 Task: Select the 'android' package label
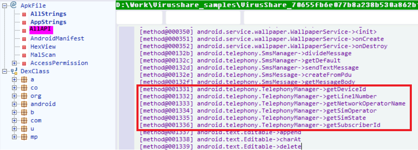coord(43,104)
